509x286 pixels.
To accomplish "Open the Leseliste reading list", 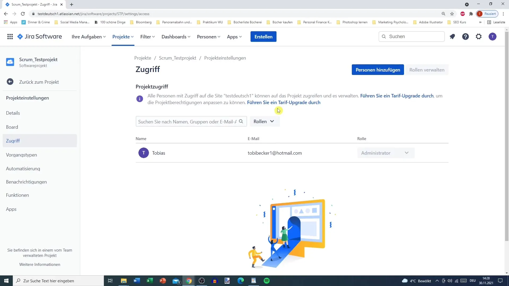I will 496,22.
